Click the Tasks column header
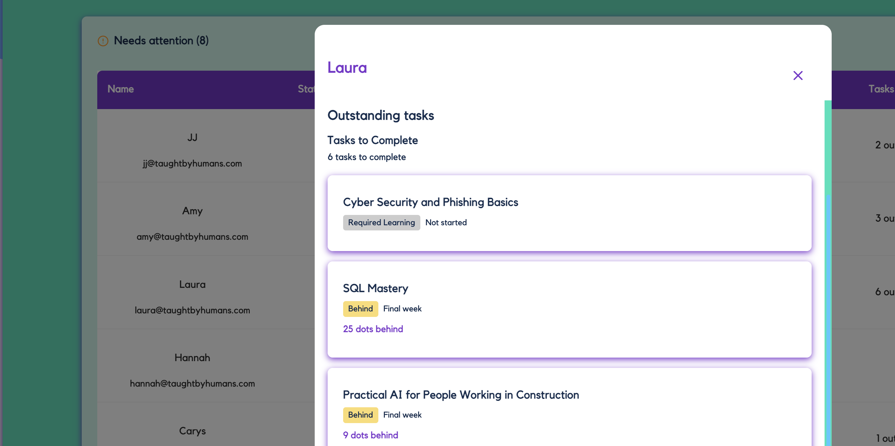The width and height of the screenshot is (895, 446). 881,89
